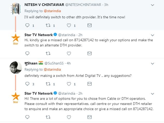This screenshot has width=164, height=123.
Task: Reply to SuShanSS's Airtel Digital TV tweet
Action: (x=28, y=84)
